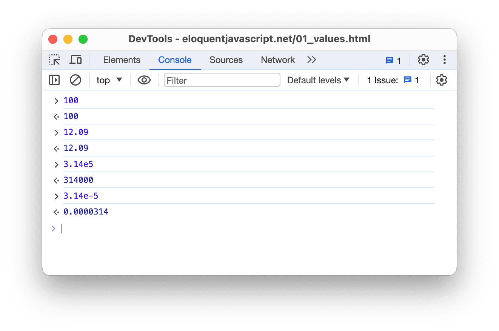Show the console sidebar panel
The image size is (499, 331).
pyautogui.click(x=54, y=80)
